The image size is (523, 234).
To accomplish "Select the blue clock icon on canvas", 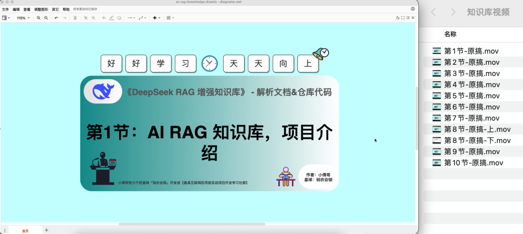I will pyautogui.click(x=210, y=63).
